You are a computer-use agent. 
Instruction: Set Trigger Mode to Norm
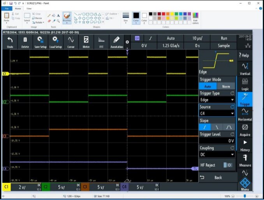(x=226, y=86)
